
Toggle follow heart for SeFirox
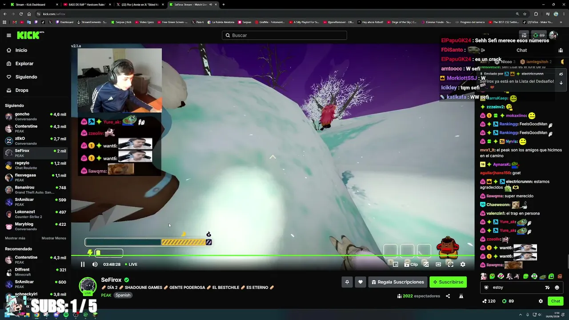pos(361,282)
